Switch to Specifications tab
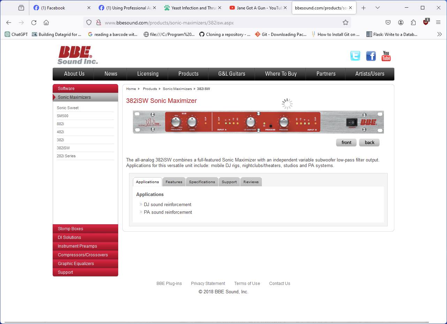 coord(202,182)
